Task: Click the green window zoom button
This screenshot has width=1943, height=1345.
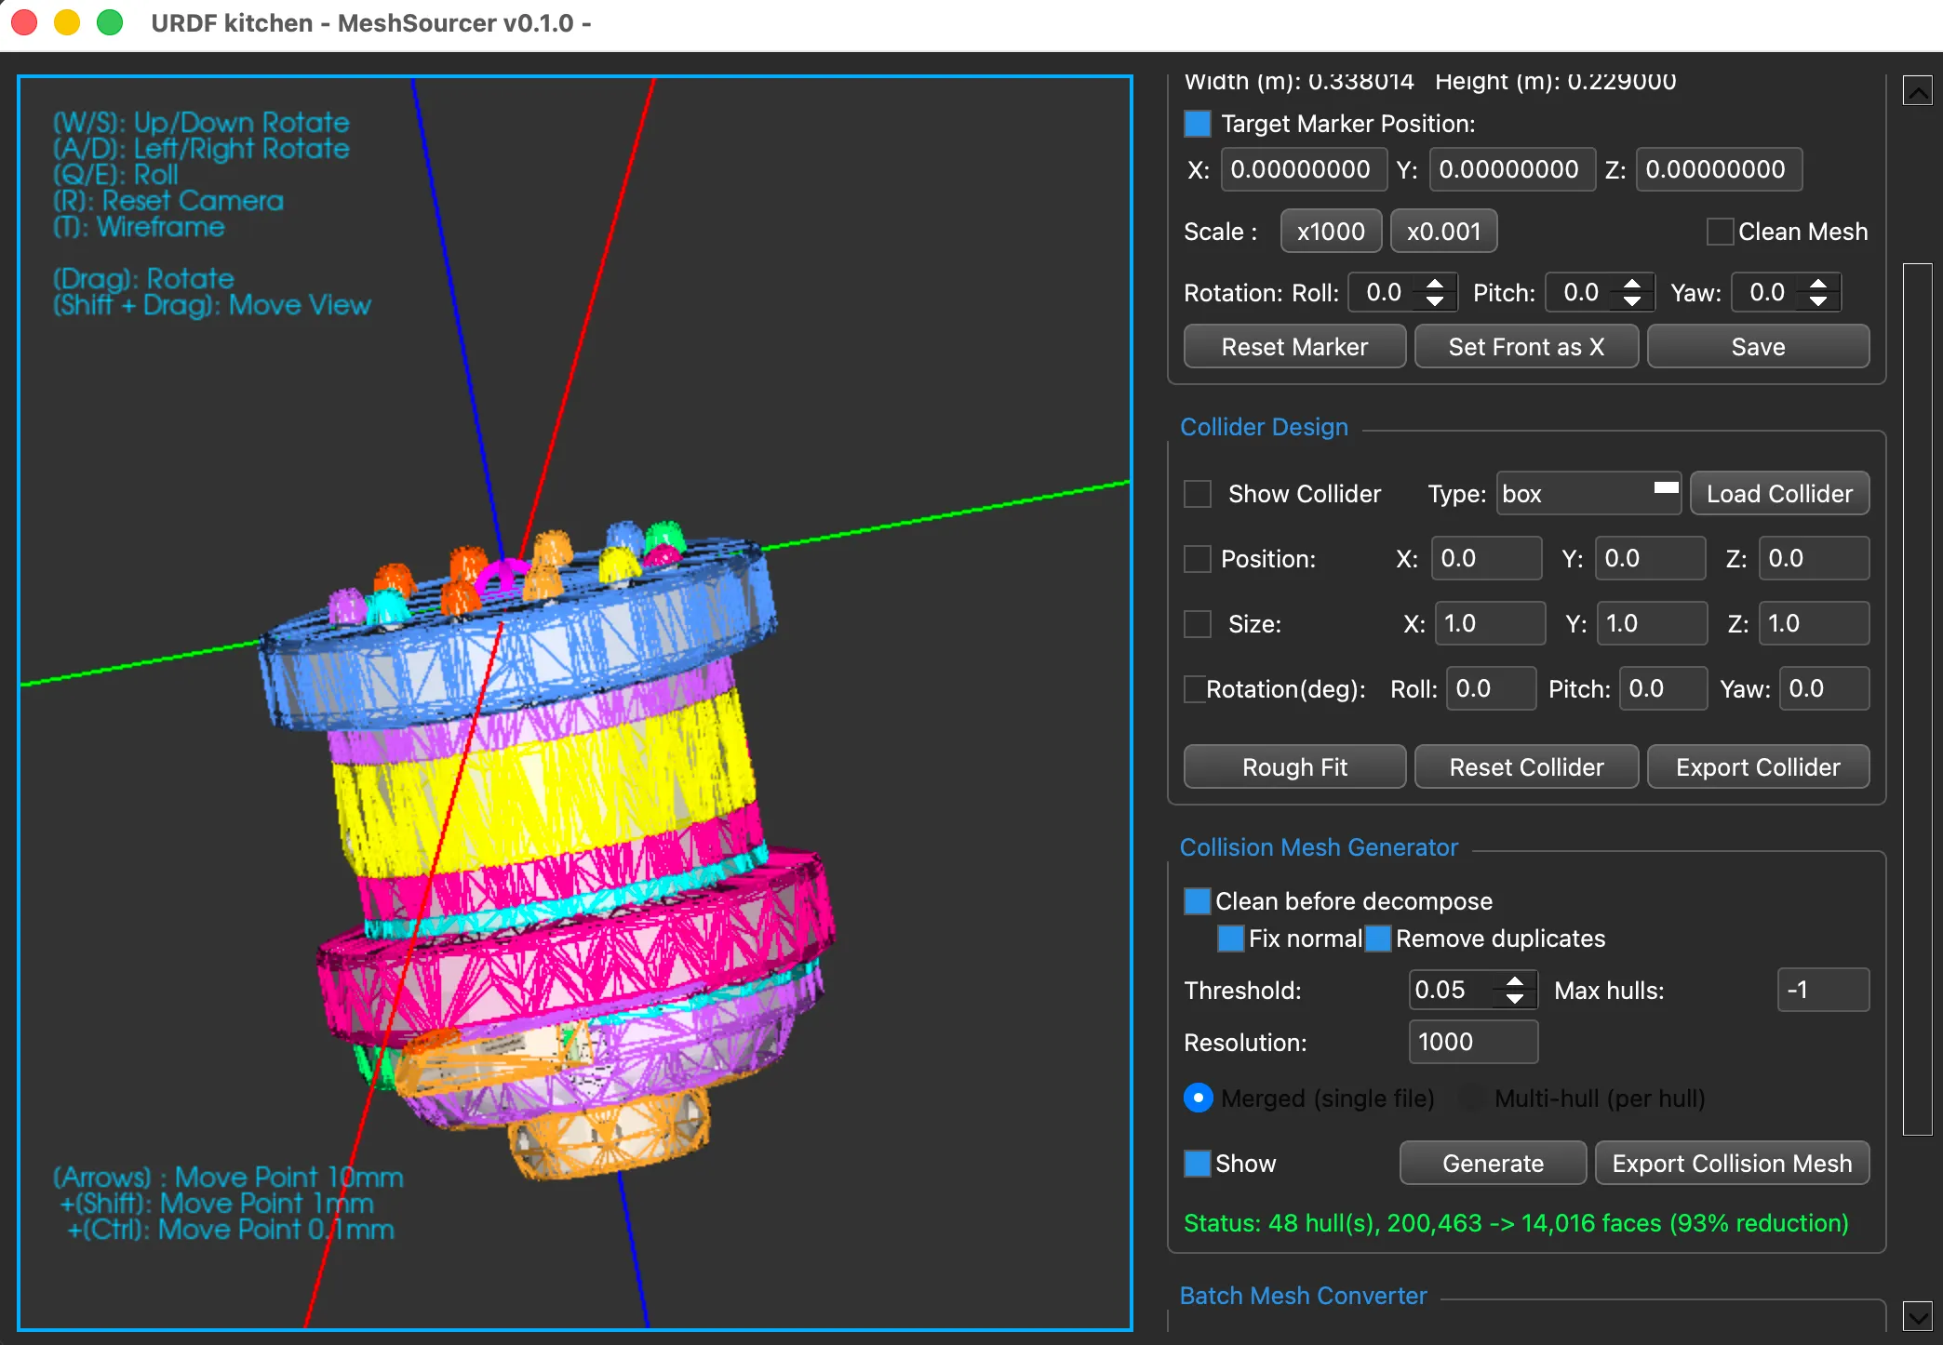Action: click(x=110, y=22)
